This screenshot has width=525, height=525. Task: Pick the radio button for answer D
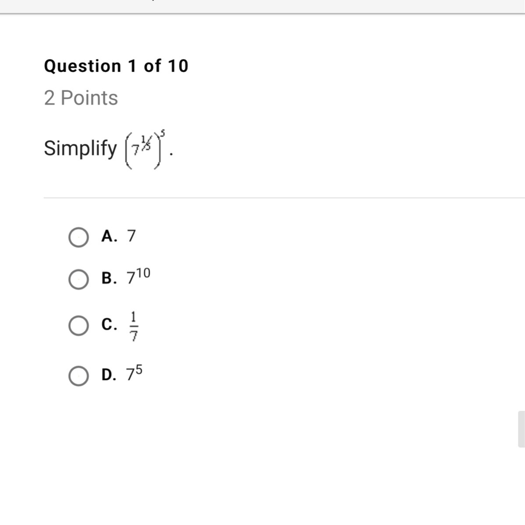click(x=78, y=376)
